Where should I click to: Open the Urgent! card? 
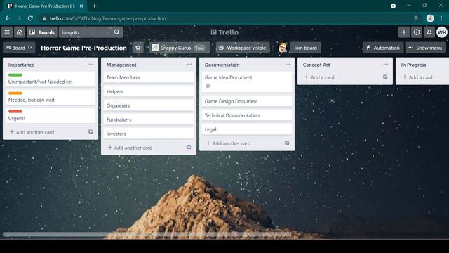51,115
